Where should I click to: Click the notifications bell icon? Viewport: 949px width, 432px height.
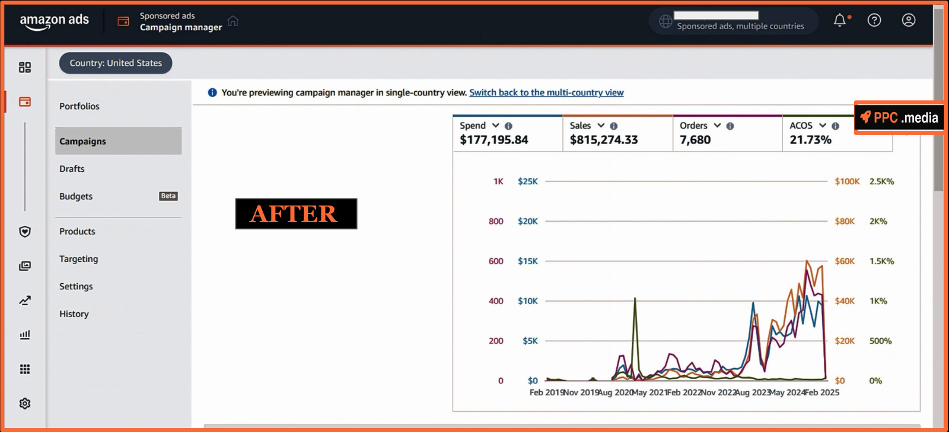[840, 21]
